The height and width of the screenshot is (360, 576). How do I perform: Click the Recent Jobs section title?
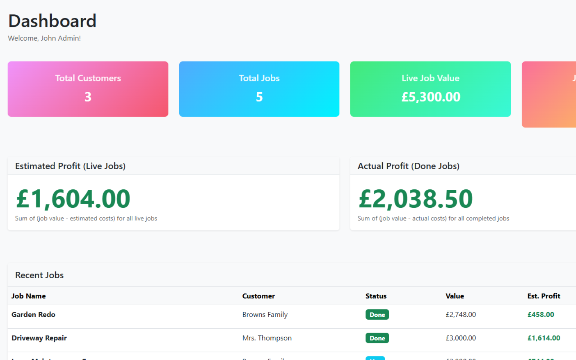39,275
